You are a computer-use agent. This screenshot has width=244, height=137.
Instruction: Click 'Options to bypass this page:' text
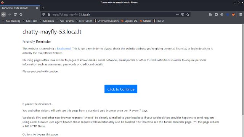pyautogui.click(x=40, y=134)
